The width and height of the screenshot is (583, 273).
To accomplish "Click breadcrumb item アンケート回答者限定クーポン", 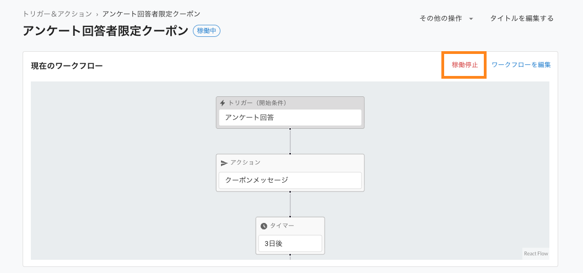I will click(152, 14).
